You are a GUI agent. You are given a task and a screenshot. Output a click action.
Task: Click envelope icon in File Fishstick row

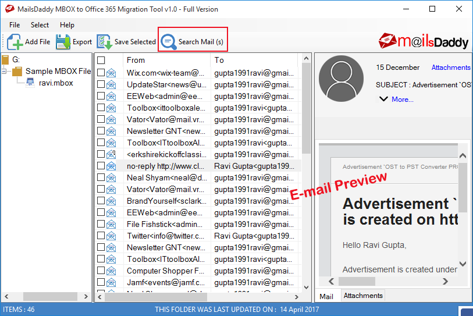pos(111,224)
